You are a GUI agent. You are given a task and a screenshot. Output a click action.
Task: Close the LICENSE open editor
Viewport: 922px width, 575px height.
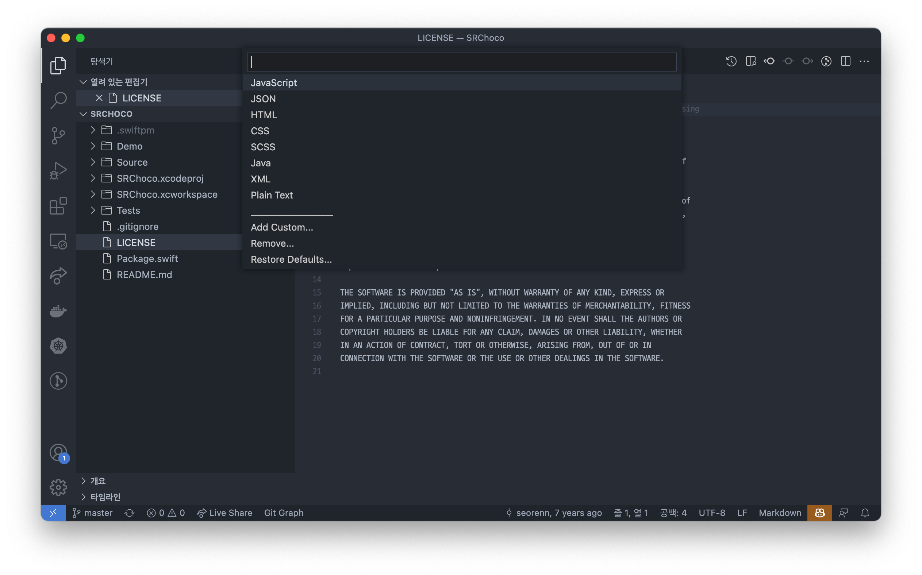(99, 98)
